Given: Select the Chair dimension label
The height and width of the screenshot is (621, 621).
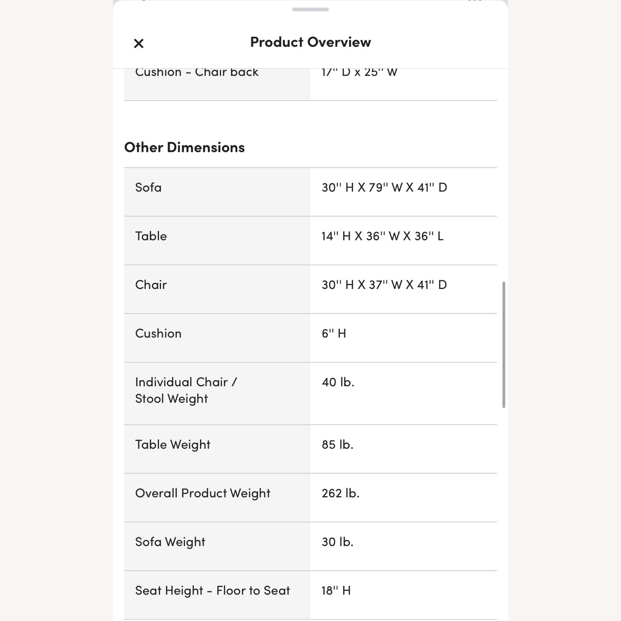Looking at the screenshot, I should click(x=151, y=285).
